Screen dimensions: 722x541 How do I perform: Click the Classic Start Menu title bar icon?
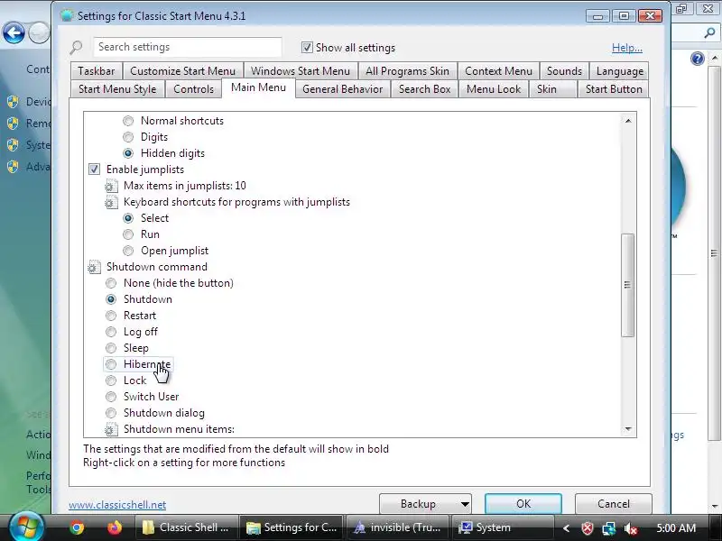click(x=67, y=15)
